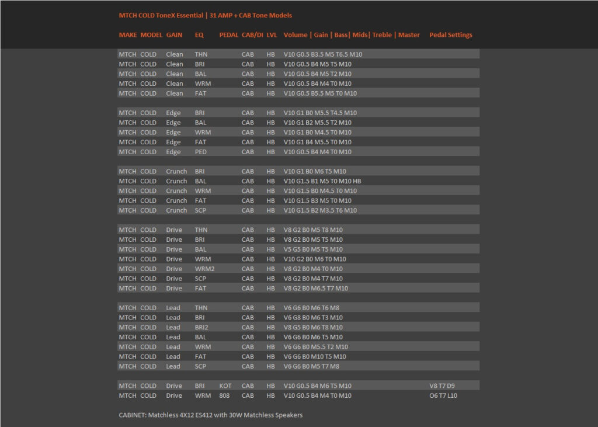
Task: Select settings 'V10 G1.5 B3 M5 T0 M10'
Action: click(317, 200)
